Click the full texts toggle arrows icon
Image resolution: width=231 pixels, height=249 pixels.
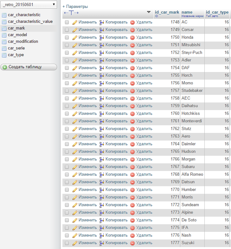click(x=71, y=13)
